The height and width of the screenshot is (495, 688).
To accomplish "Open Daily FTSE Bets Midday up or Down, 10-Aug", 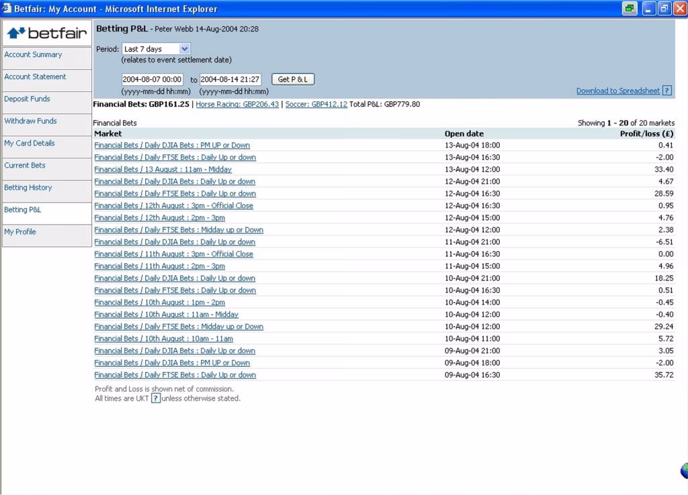I will coord(179,327).
